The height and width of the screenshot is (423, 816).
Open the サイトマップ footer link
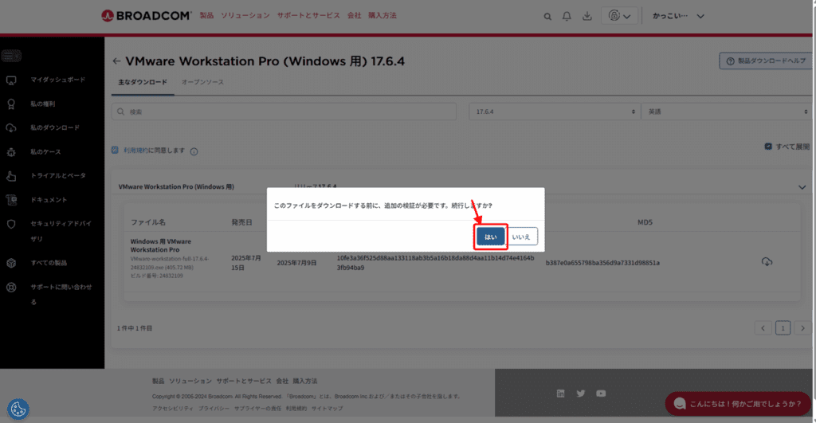(328, 409)
